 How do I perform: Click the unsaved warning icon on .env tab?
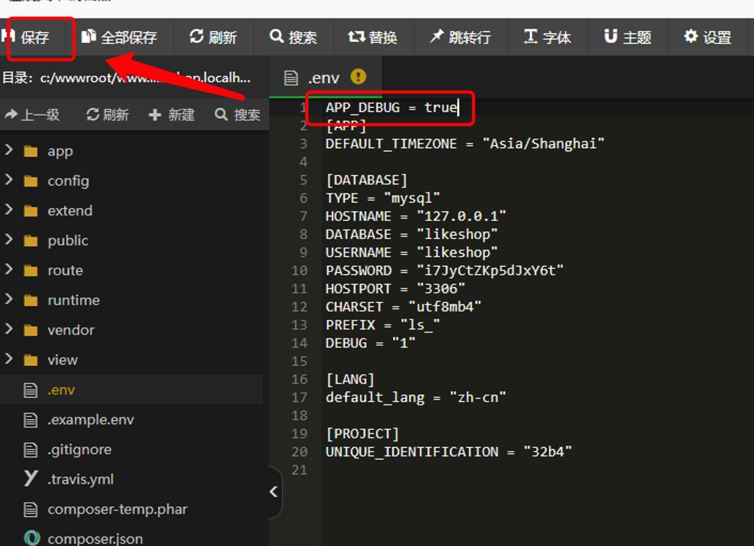[358, 77]
